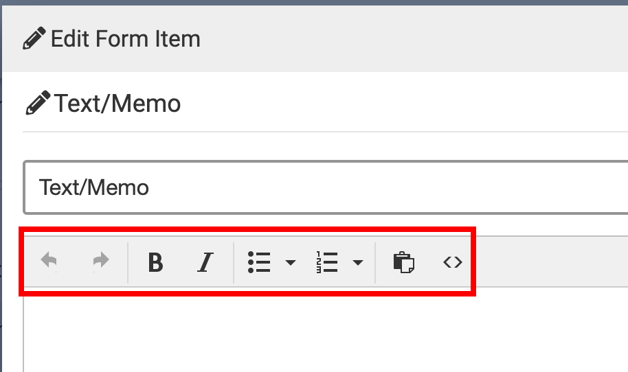Viewport: 628px width, 372px height.
Task: Insert a bulleted list
Action: point(259,262)
